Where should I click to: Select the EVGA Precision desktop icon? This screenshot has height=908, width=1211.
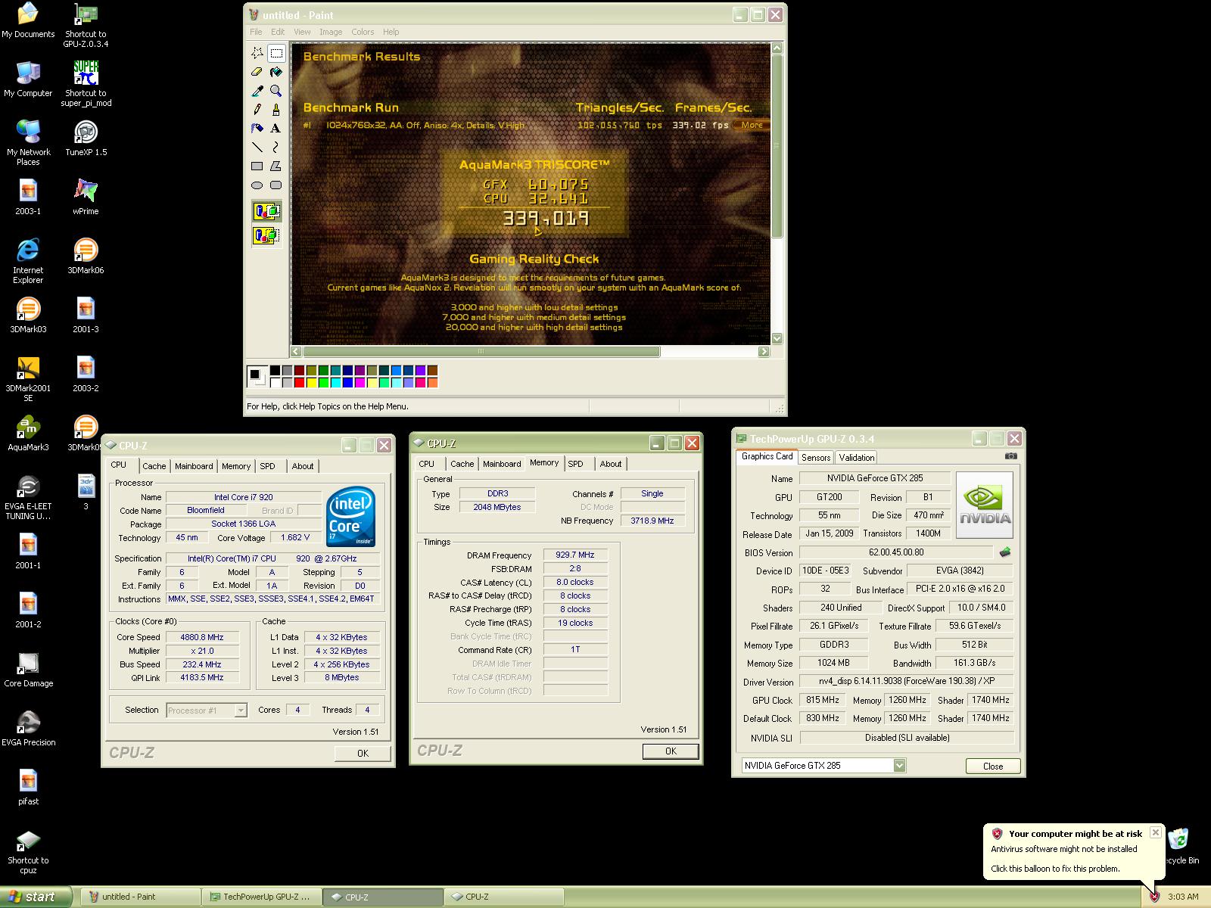click(28, 729)
